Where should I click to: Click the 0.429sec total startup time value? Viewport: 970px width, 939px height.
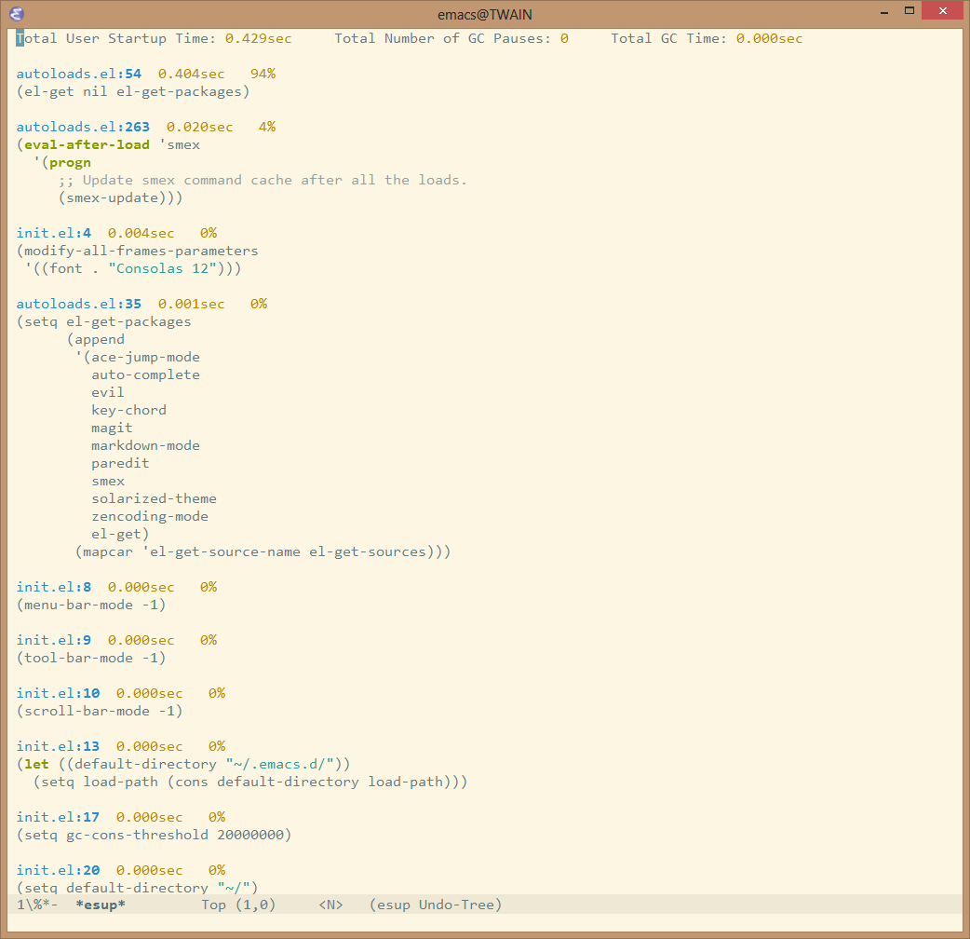[x=258, y=38]
